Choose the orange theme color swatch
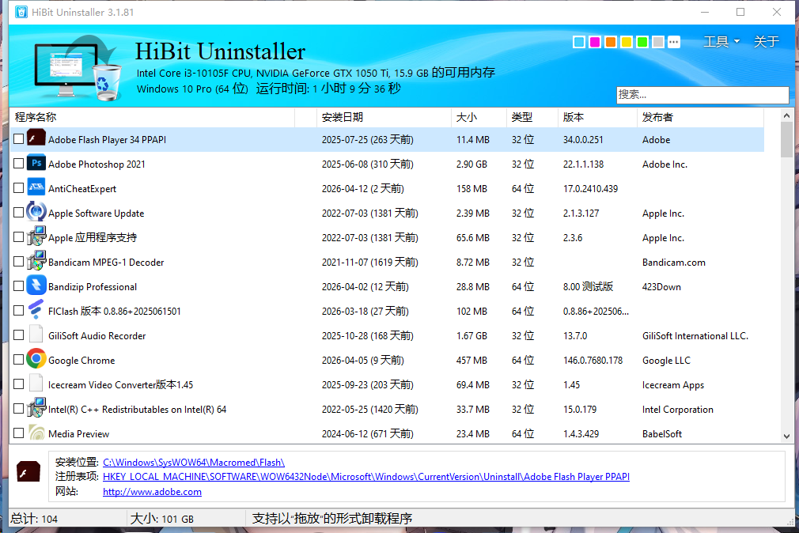The image size is (799, 533). coord(611,42)
